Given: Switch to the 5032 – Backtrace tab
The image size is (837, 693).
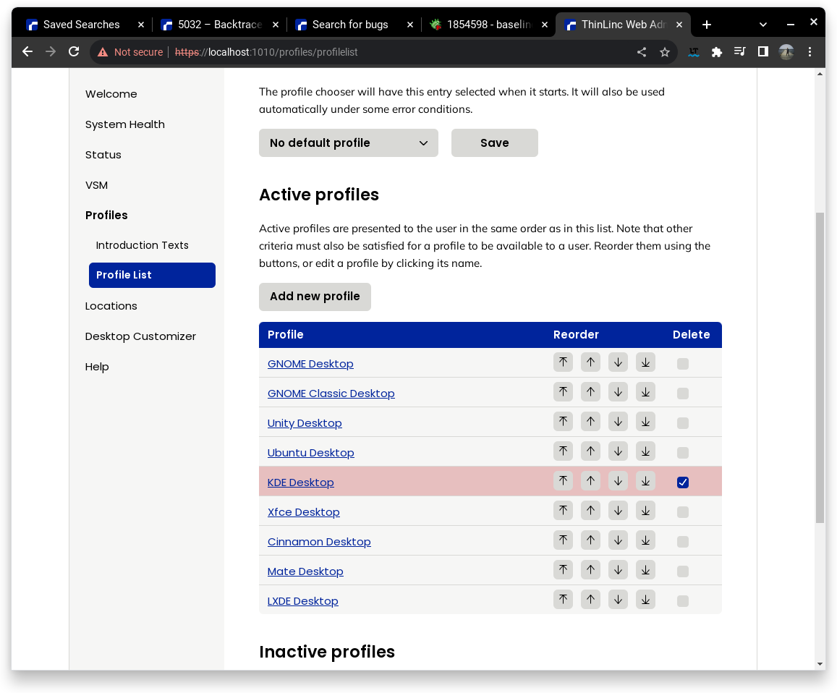Looking at the screenshot, I should point(219,25).
